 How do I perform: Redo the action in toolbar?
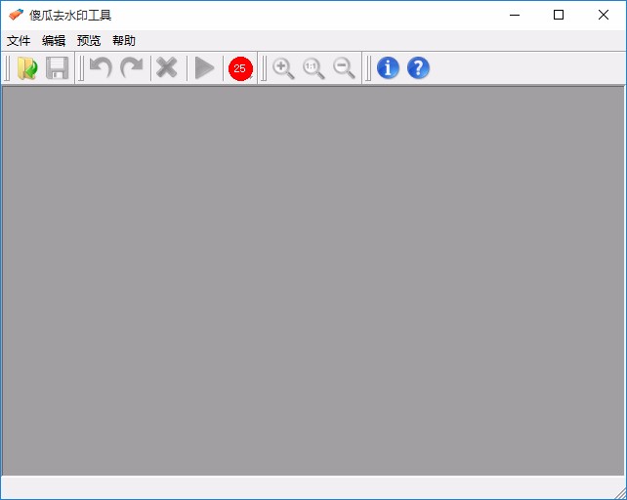pos(132,68)
